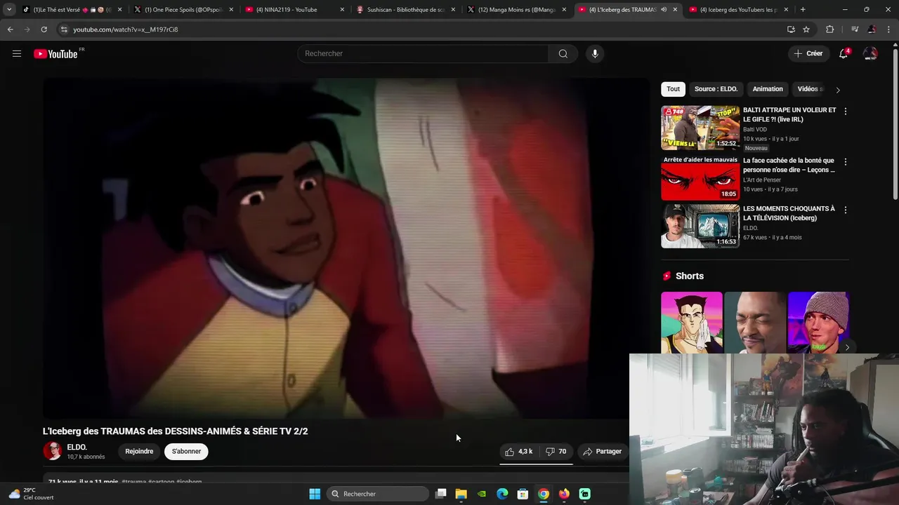Open the ELDO. channel name link
Viewport: 899px width, 505px height.
tap(77, 447)
